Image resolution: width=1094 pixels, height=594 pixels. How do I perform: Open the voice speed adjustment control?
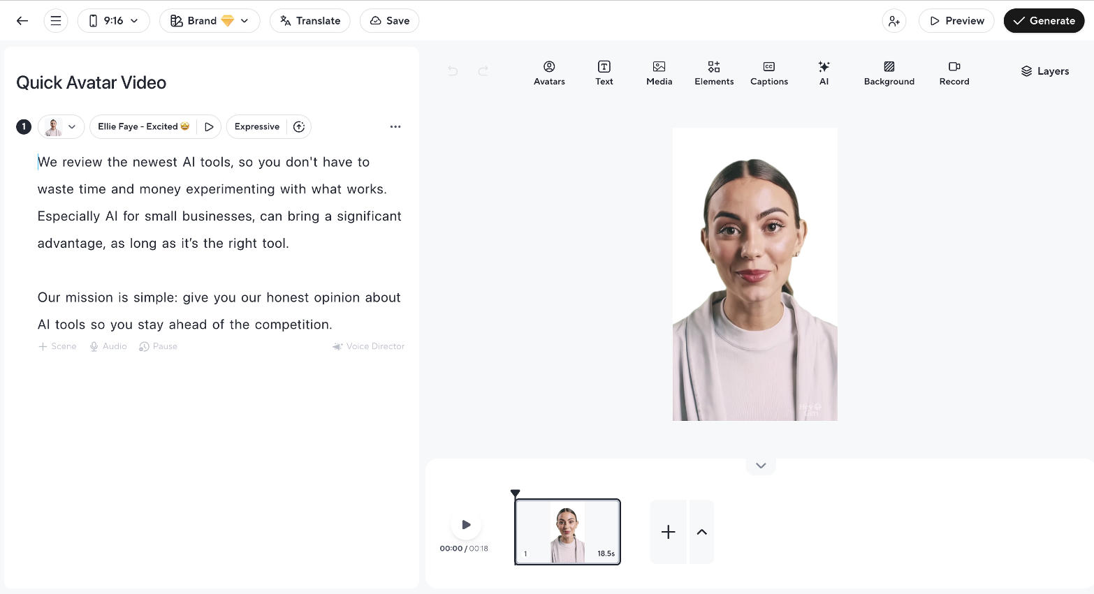click(x=300, y=126)
